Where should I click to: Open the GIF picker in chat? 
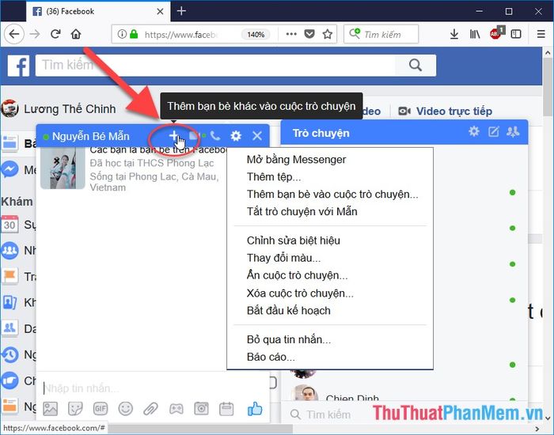coord(101,409)
